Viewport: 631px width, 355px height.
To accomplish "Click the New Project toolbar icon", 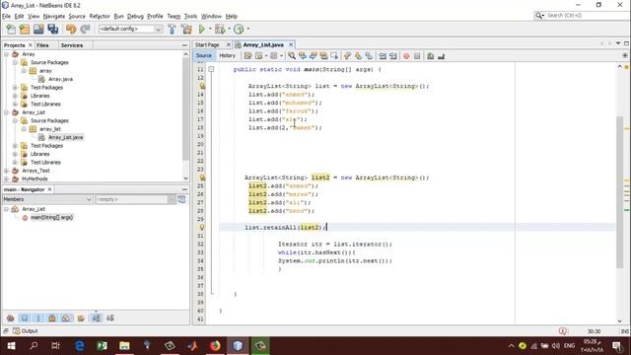I will click(25, 29).
